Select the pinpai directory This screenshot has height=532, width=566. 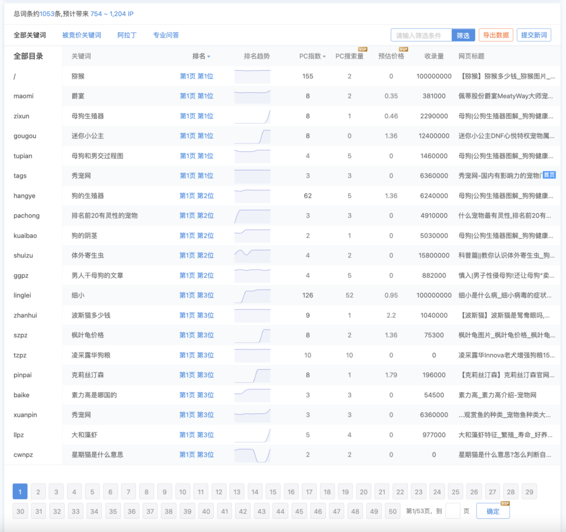[x=22, y=375]
